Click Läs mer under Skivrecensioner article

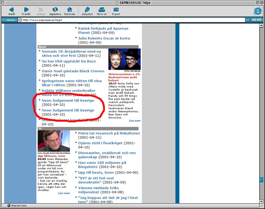[x=135, y=121]
